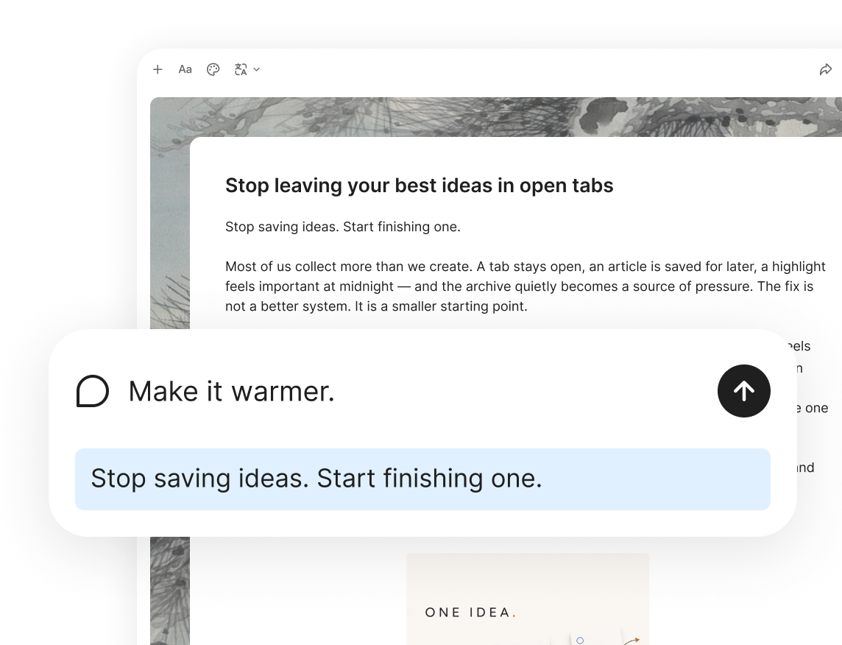Expand the chevron beside translate icon
Viewport: 842px width, 645px height.
click(257, 69)
